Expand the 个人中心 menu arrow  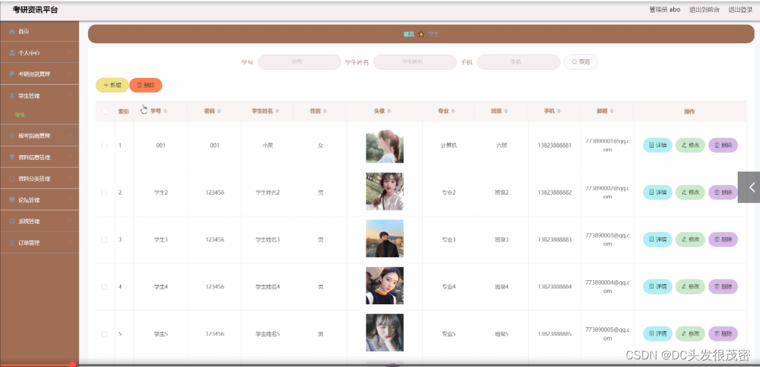pyautogui.click(x=69, y=53)
